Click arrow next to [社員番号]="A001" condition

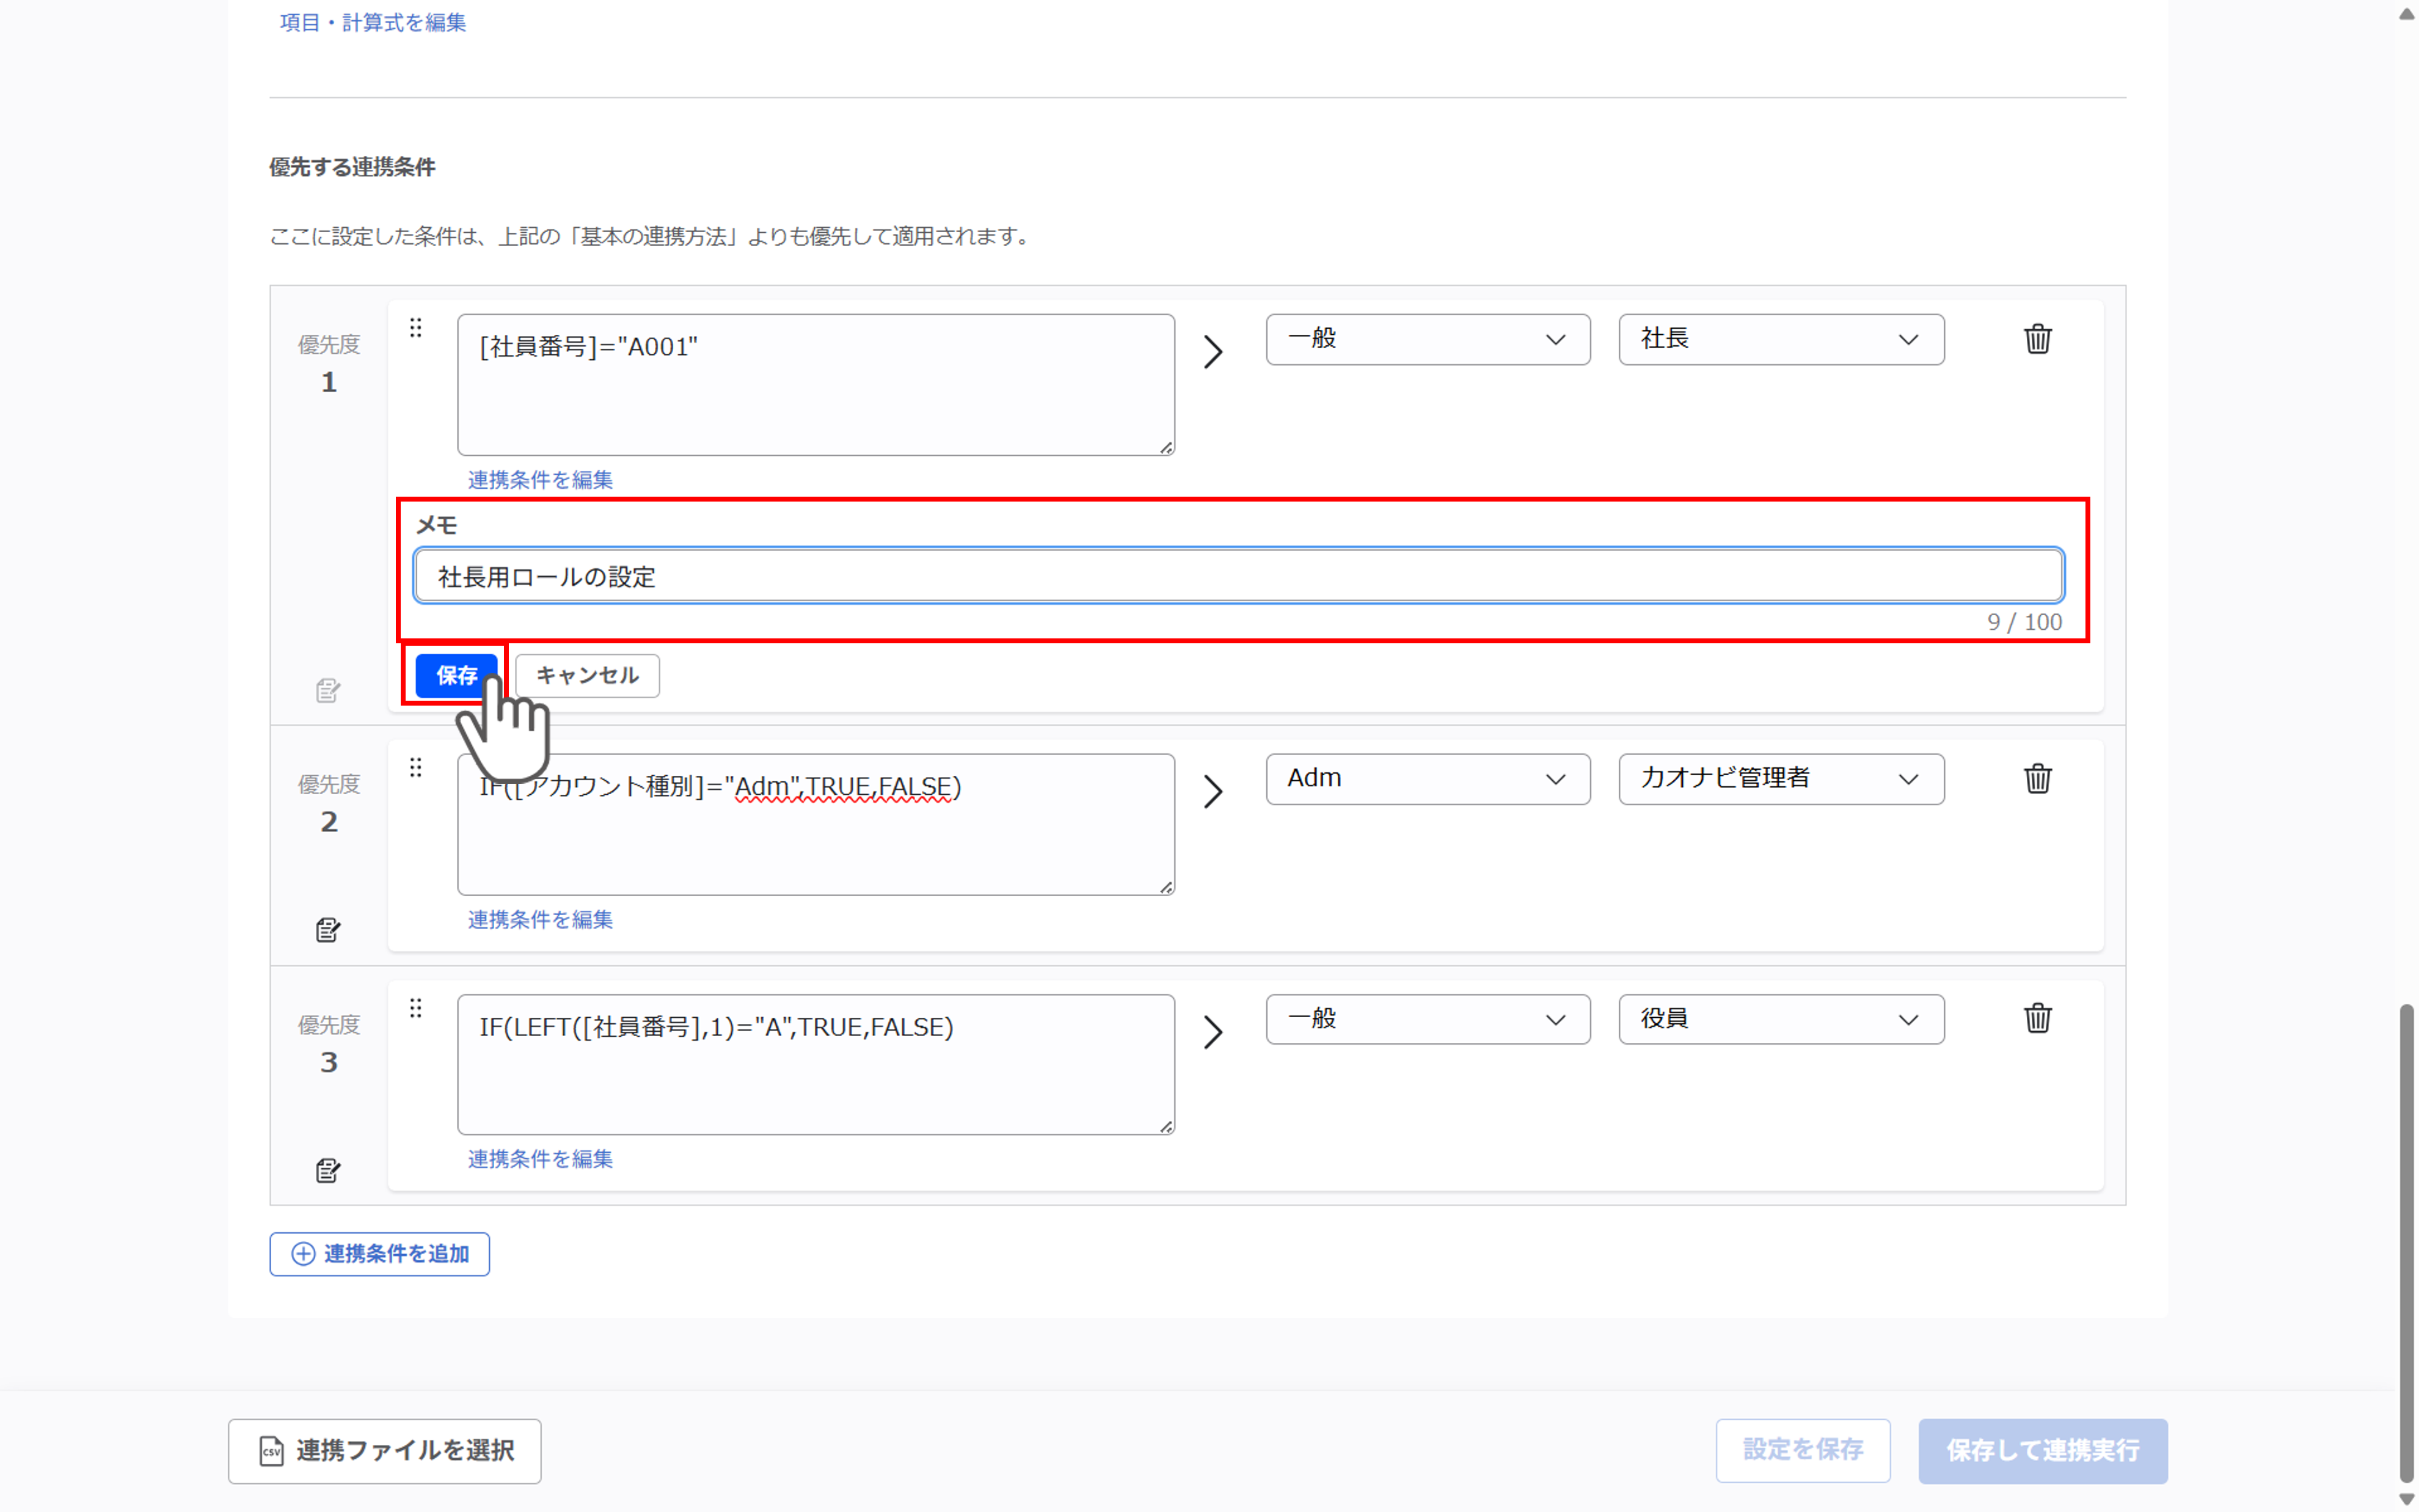tap(1213, 351)
